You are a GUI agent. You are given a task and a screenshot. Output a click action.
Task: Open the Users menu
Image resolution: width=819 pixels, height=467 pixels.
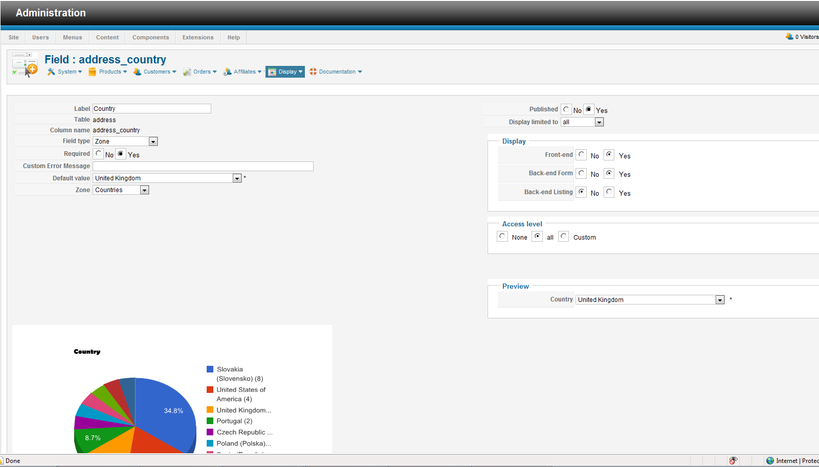click(40, 37)
